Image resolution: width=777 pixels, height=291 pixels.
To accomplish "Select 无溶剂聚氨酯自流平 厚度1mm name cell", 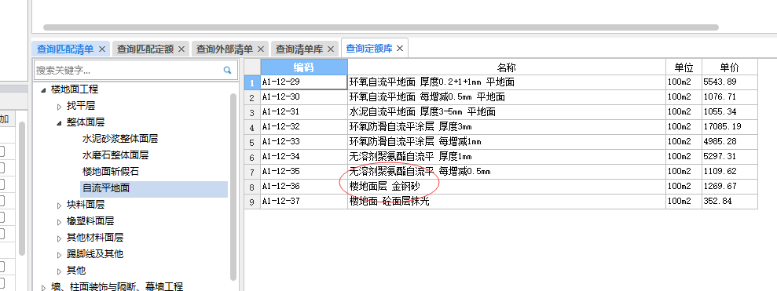I will 507,156.
